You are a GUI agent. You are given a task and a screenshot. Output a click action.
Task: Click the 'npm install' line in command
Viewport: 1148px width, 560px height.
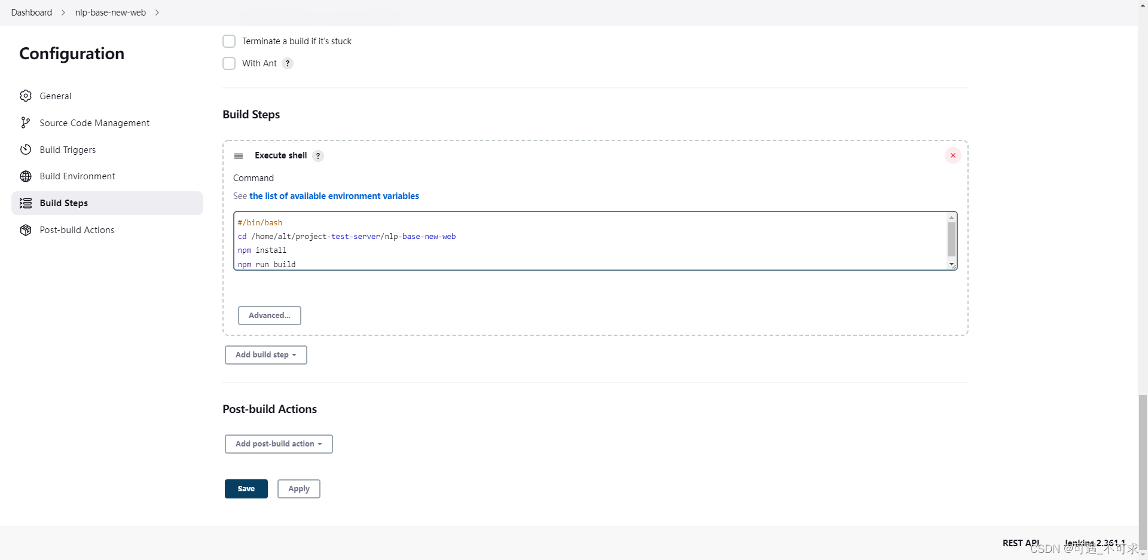[x=262, y=250]
